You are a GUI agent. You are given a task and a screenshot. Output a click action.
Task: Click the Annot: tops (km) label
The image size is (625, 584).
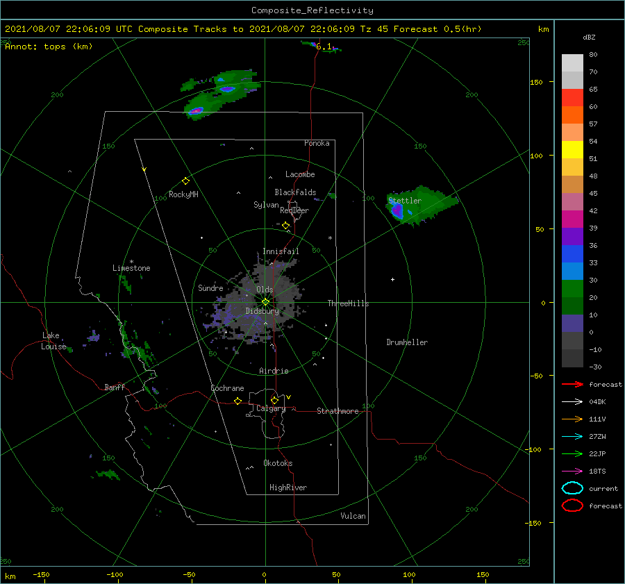coord(49,47)
